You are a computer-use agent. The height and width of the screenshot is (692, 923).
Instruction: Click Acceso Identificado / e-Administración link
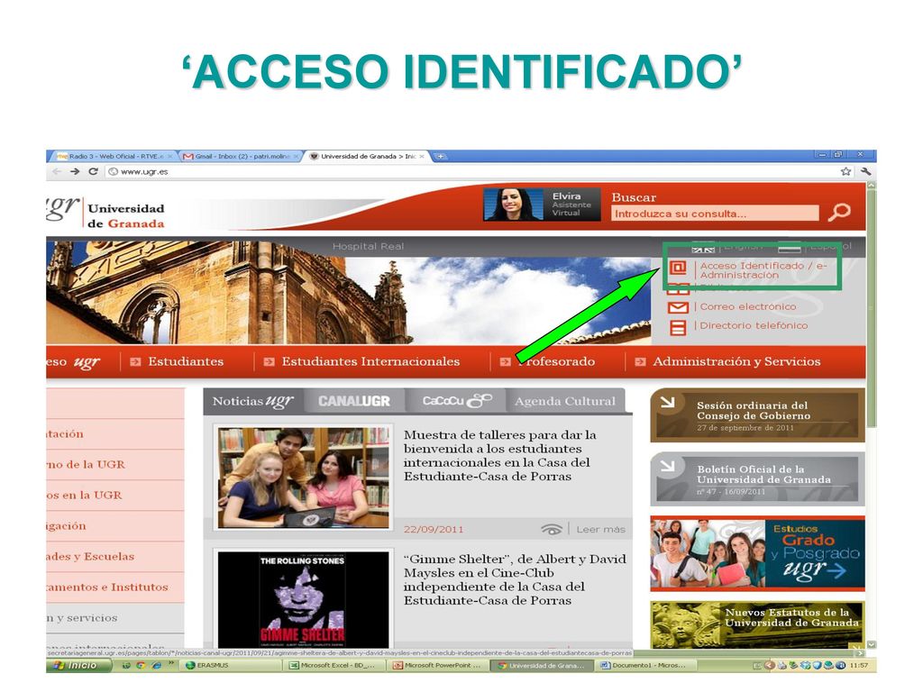(x=763, y=270)
